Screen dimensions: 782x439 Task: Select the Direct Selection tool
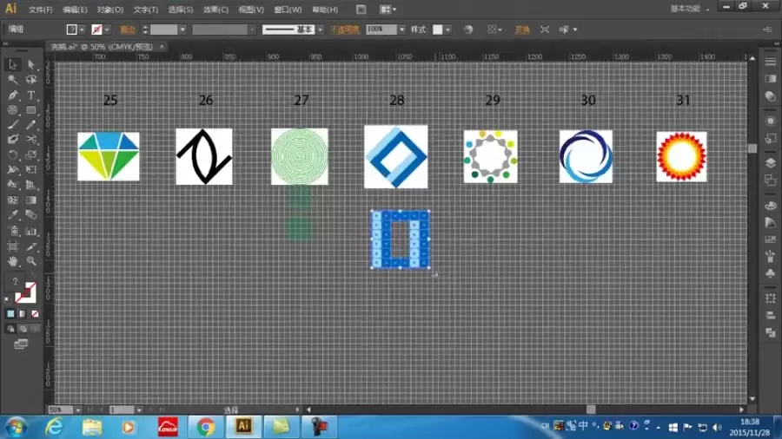tap(31, 65)
